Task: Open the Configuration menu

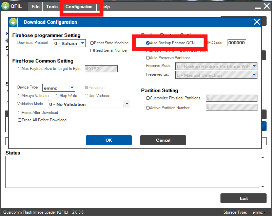Action: tap(79, 6)
